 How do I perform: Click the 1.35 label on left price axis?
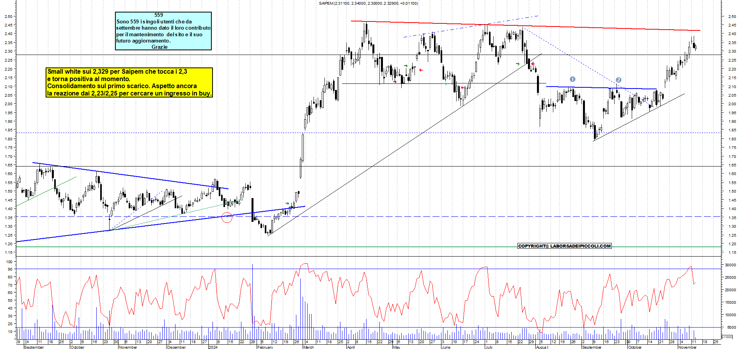pyautogui.click(x=9, y=218)
